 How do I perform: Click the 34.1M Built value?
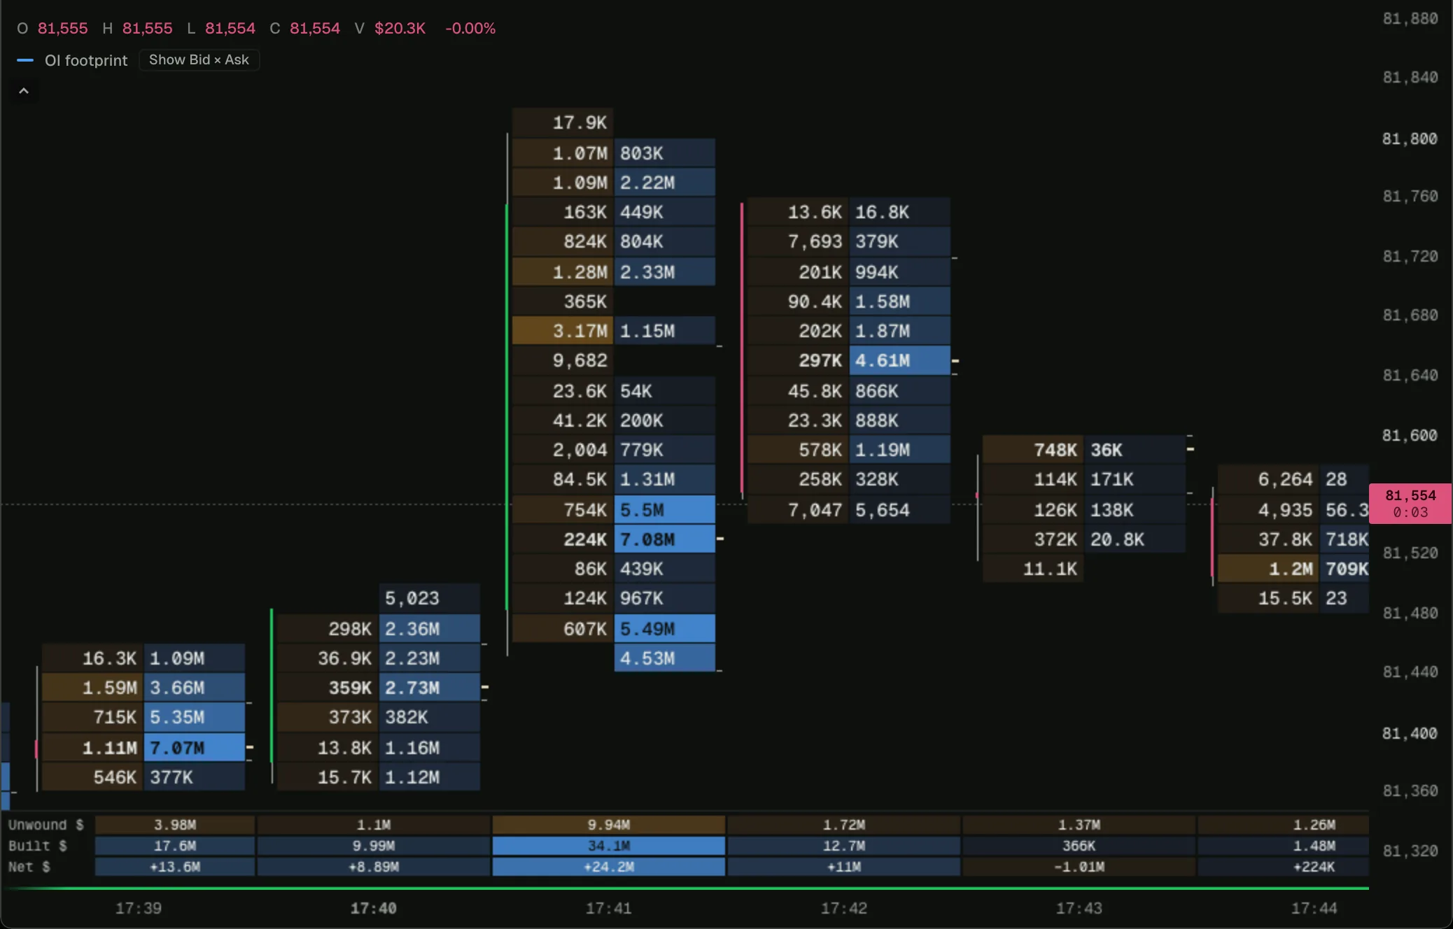608,846
